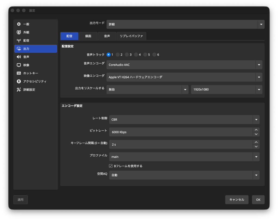Viewport: 278px width, 220px height.
Task: Open the アクセシビリティ accessibility icon
Action: click(19, 81)
